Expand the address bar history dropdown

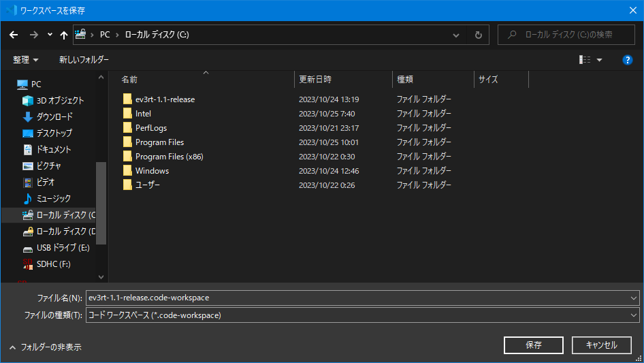pyautogui.click(x=456, y=35)
